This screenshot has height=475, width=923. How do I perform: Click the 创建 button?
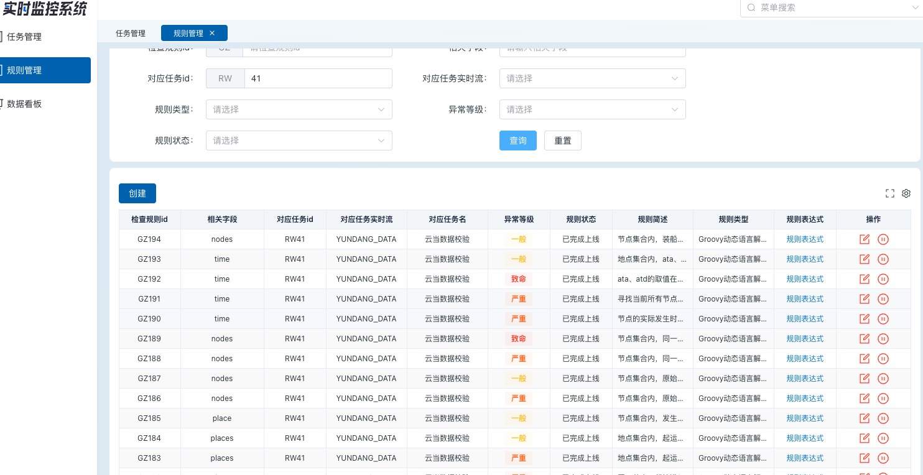click(x=137, y=193)
